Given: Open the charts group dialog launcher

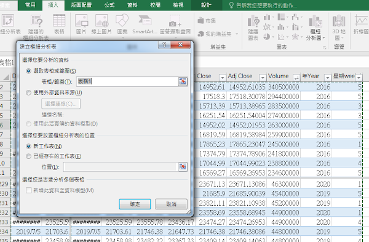Looking at the screenshot, I should [325, 47].
